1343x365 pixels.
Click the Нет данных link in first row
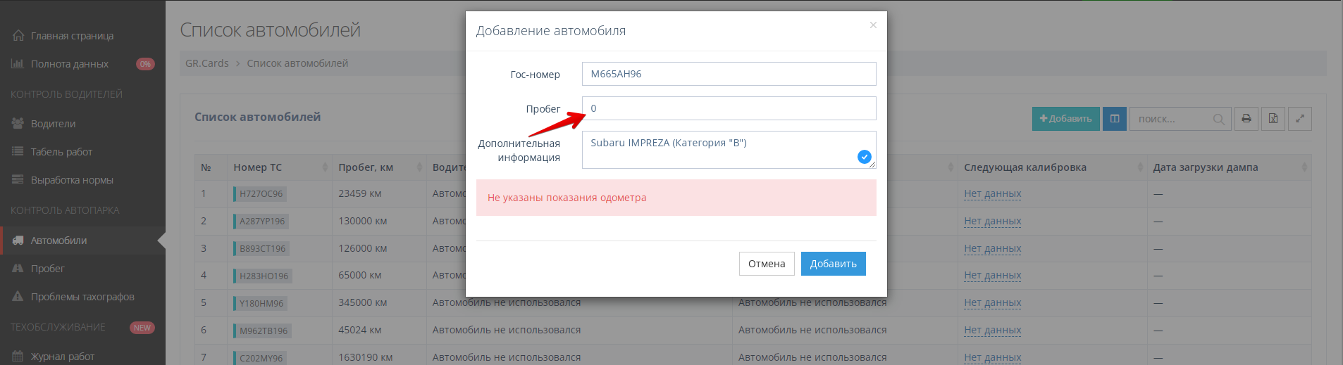[x=992, y=194]
